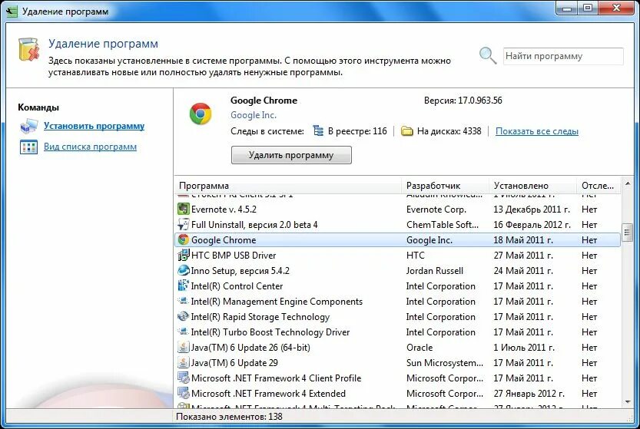This screenshot has width=640, height=429.
Task: Click the registry traces icon
Action: [x=318, y=131]
